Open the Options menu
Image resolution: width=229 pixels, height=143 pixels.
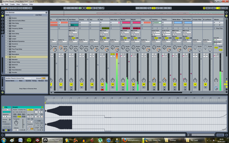point(25,4)
